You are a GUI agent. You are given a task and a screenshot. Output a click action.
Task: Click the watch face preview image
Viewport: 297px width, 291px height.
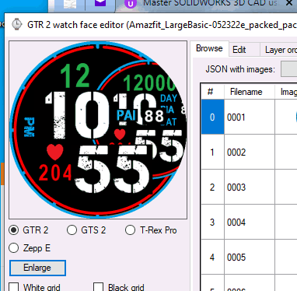98,130
